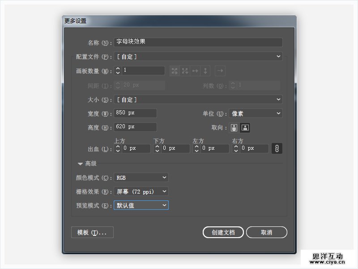Click the bleed link chain icon

coord(277,148)
